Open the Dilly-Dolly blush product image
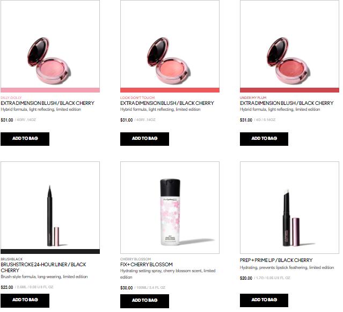The width and height of the screenshot is (343, 312). 50,44
